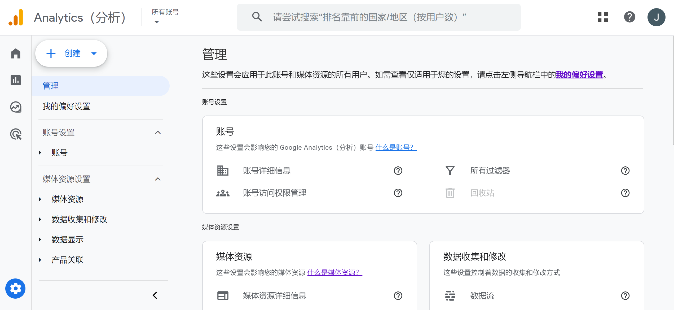
Task: Click the Google Analytics logo
Action: 16,17
